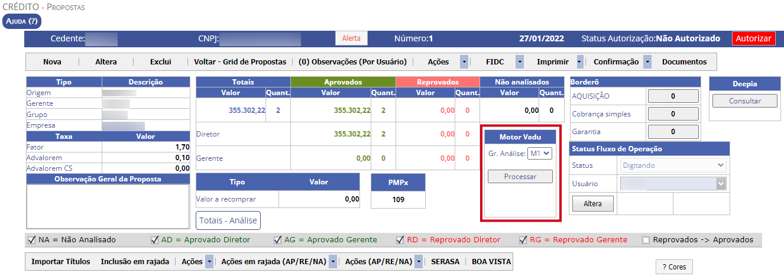Enable the Reprovados -> Aprovados checkbox
Viewport: 784px width, 276px height.
point(646,240)
